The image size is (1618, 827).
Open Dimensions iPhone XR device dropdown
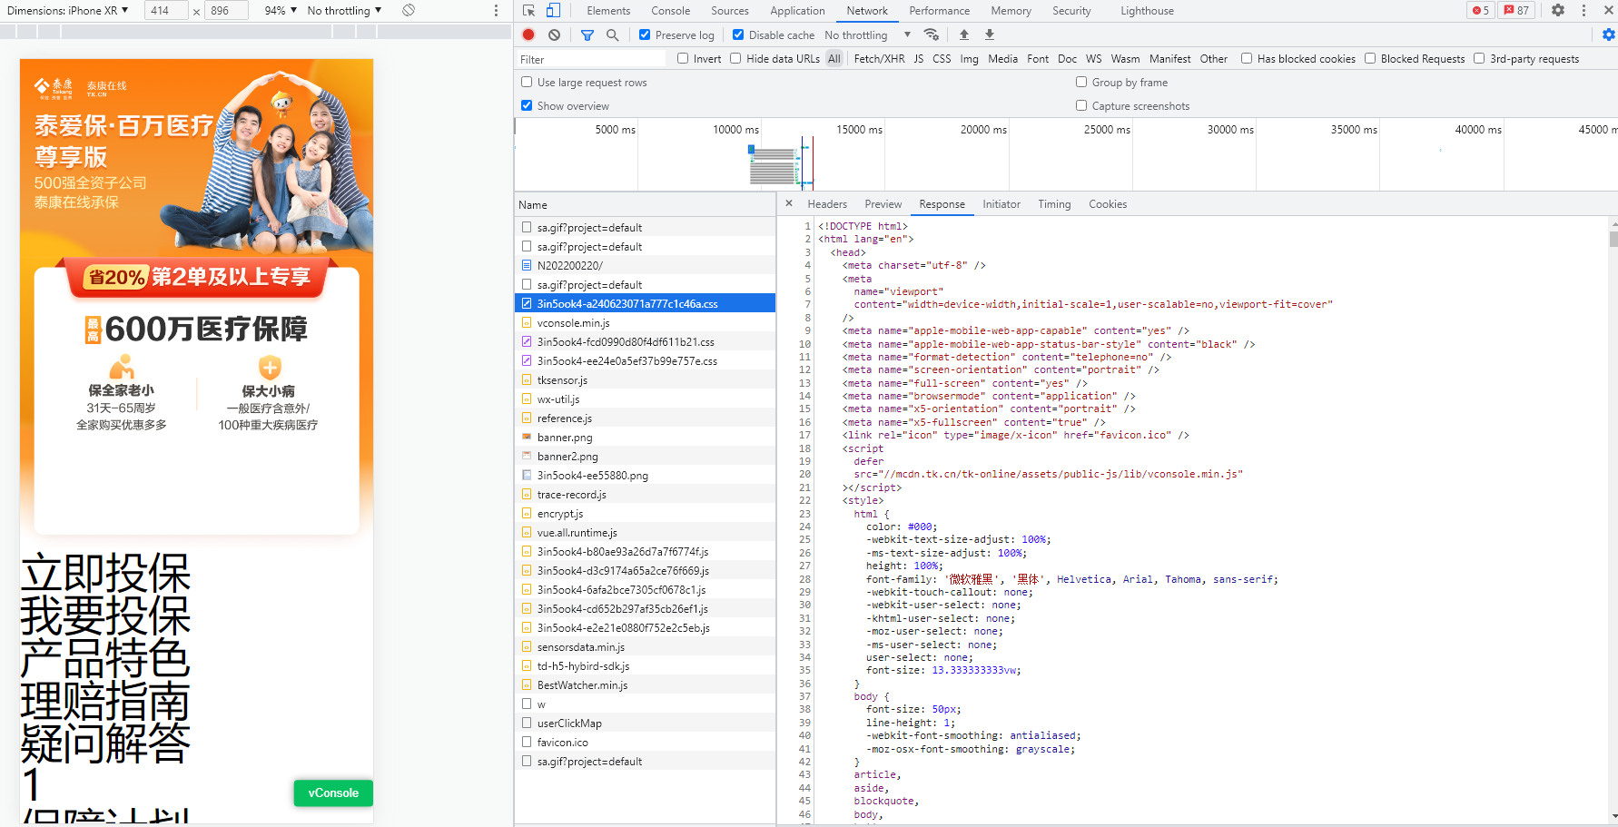coord(68,10)
